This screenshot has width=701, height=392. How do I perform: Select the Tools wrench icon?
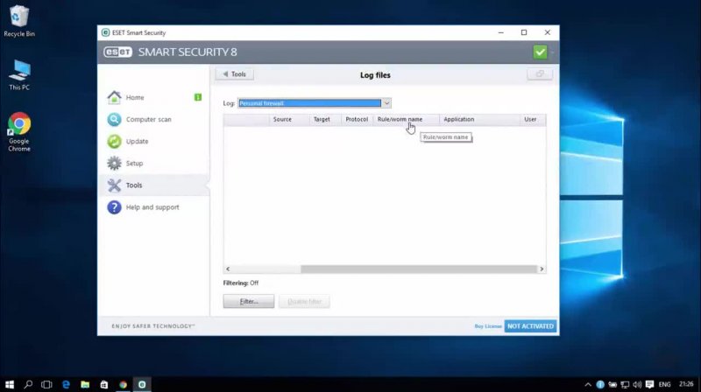pyautogui.click(x=114, y=185)
